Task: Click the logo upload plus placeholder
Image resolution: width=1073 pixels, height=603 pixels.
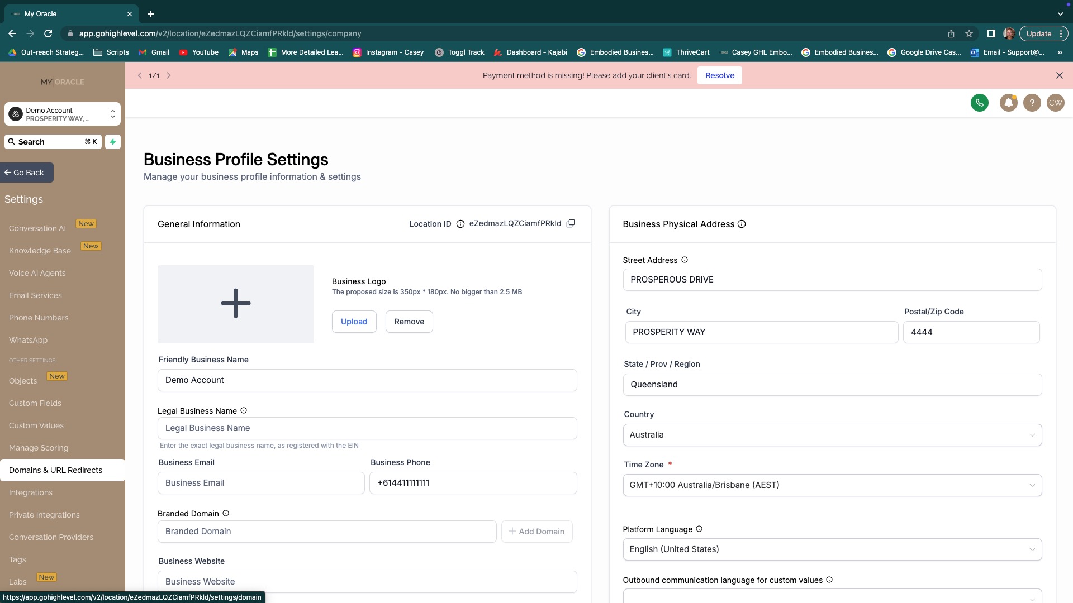Action: click(x=235, y=304)
